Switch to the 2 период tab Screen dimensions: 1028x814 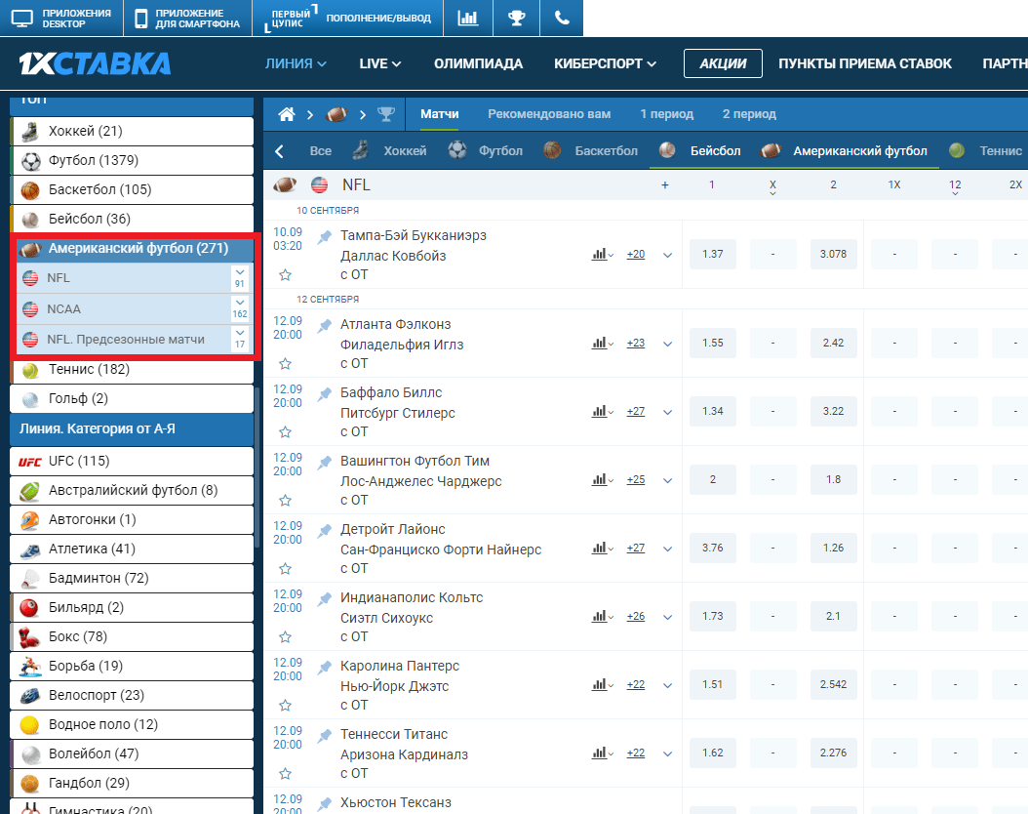[749, 114]
